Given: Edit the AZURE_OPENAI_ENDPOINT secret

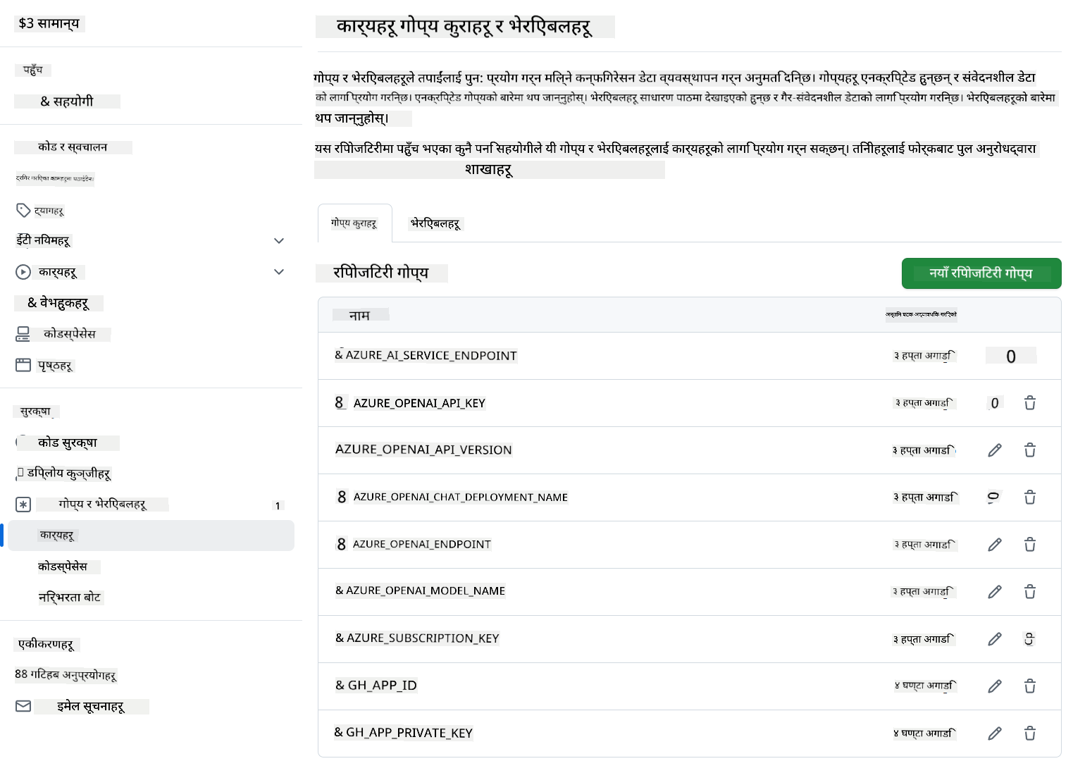Looking at the screenshot, I should point(995,545).
